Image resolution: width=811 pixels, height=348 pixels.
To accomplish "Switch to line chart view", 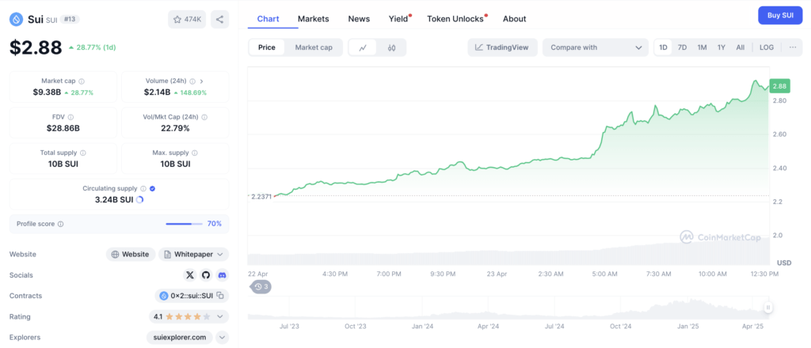I will (363, 47).
